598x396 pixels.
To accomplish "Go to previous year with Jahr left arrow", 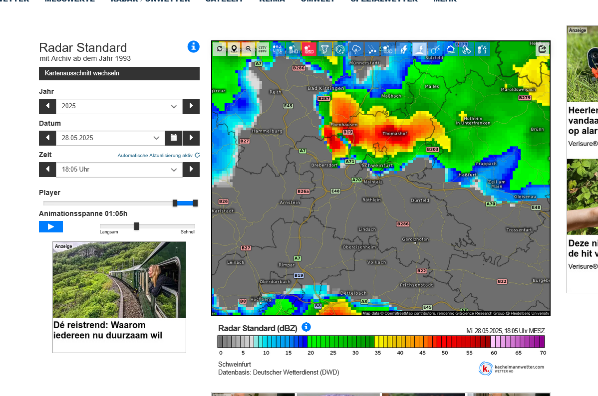I will [47, 106].
